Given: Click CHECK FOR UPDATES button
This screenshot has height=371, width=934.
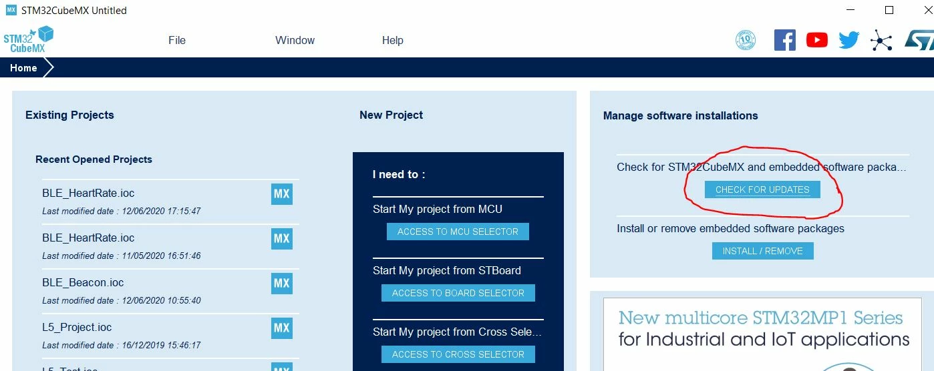Looking at the screenshot, I should pos(762,190).
